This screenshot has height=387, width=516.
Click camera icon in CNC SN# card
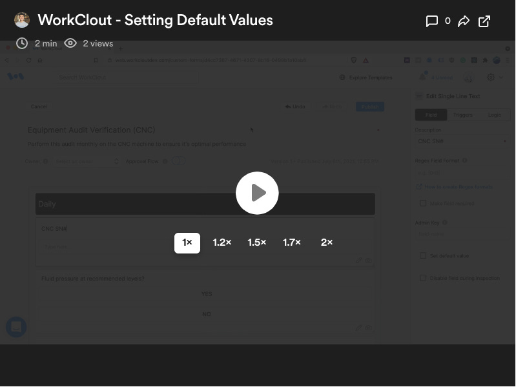click(x=369, y=261)
